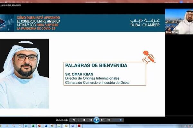Open Microsoft Teams from the taskbar
The height and width of the screenshot is (128, 193).
pyautogui.click(x=73, y=126)
